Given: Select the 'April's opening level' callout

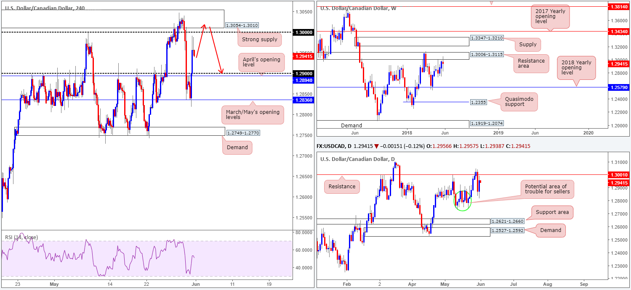Looking at the screenshot, I should [261, 63].
